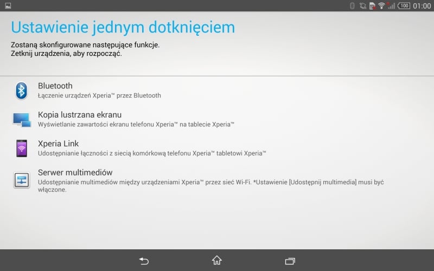This screenshot has height=271, width=434.
Task: Tap the mobile signal strength icon
Action: (391, 5)
